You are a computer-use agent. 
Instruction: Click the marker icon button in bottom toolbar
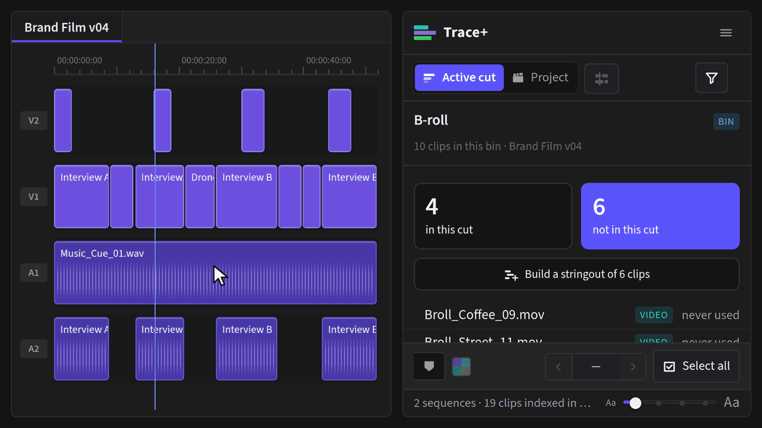429,366
